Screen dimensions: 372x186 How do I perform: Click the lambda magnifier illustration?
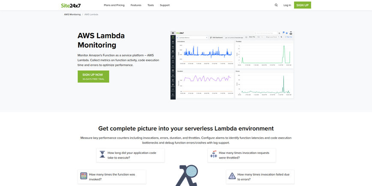pyautogui.click(x=186, y=175)
